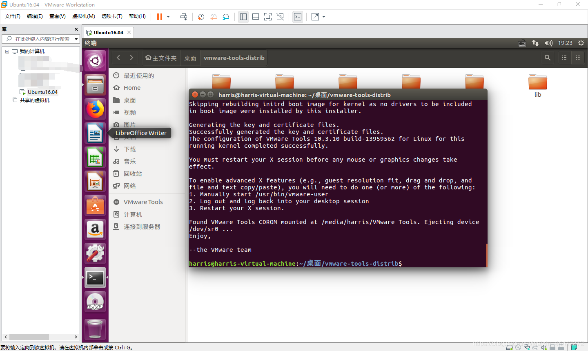Open the stretch guest dropdown arrow

(x=324, y=17)
